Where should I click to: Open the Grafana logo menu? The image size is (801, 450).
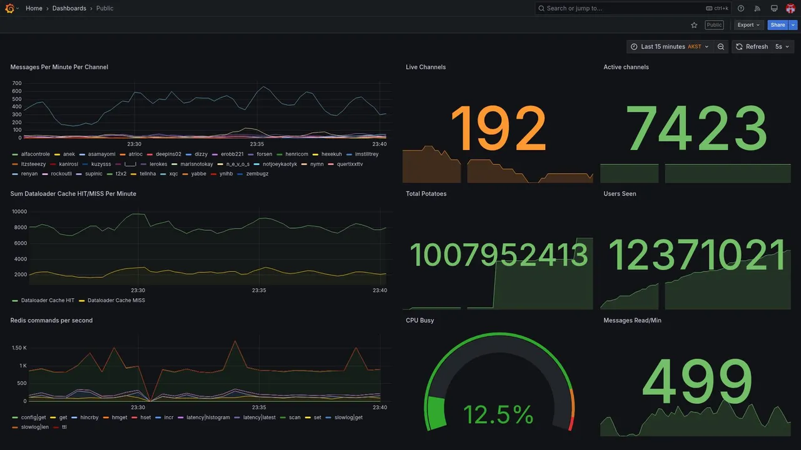tap(9, 8)
